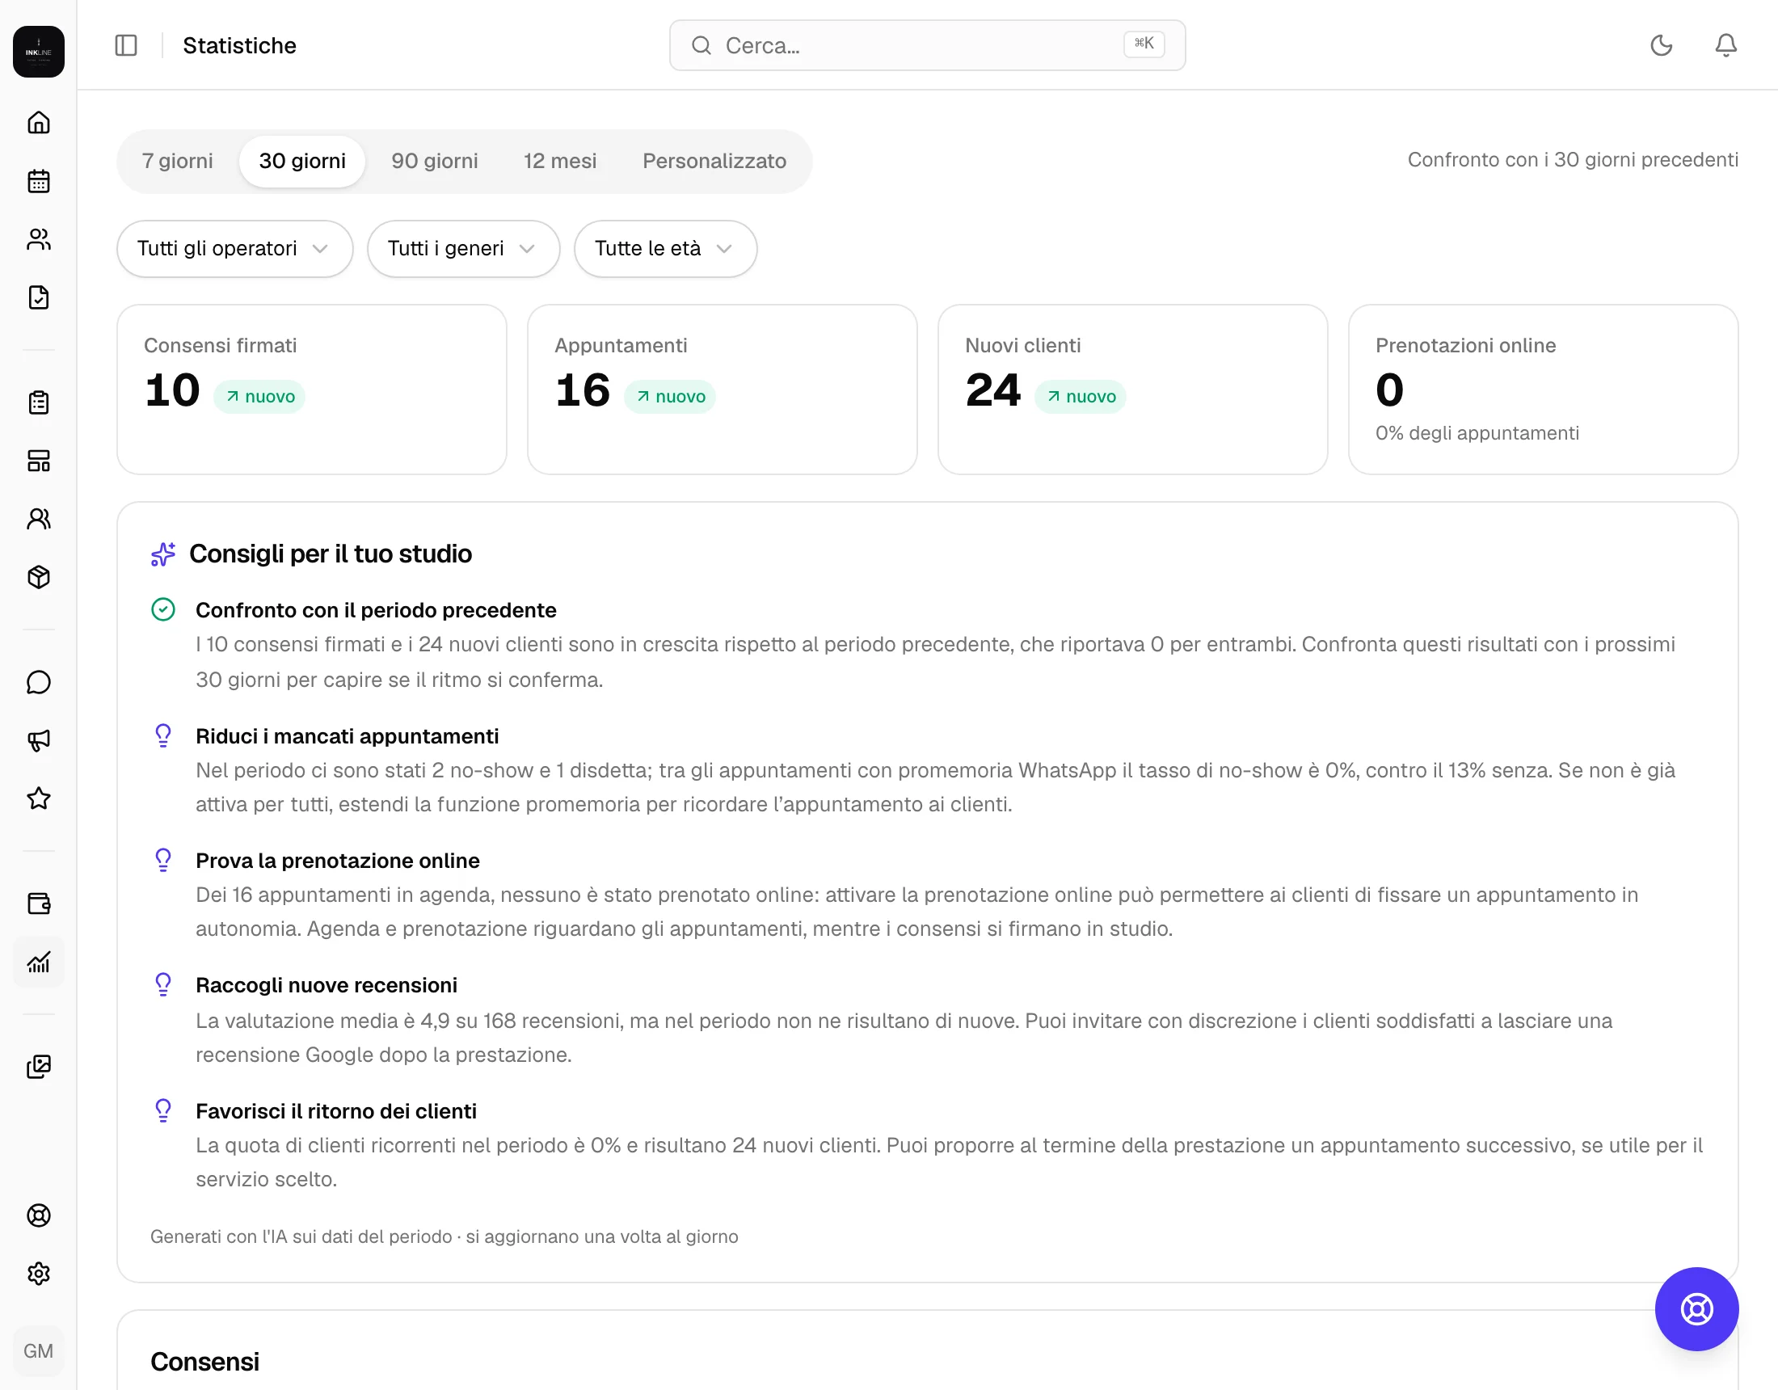Open the calendar icon in sidebar
The image size is (1778, 1390).
pos(38,181)
